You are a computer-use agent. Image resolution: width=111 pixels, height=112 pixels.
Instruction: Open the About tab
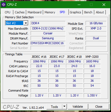tap(100, 12)
